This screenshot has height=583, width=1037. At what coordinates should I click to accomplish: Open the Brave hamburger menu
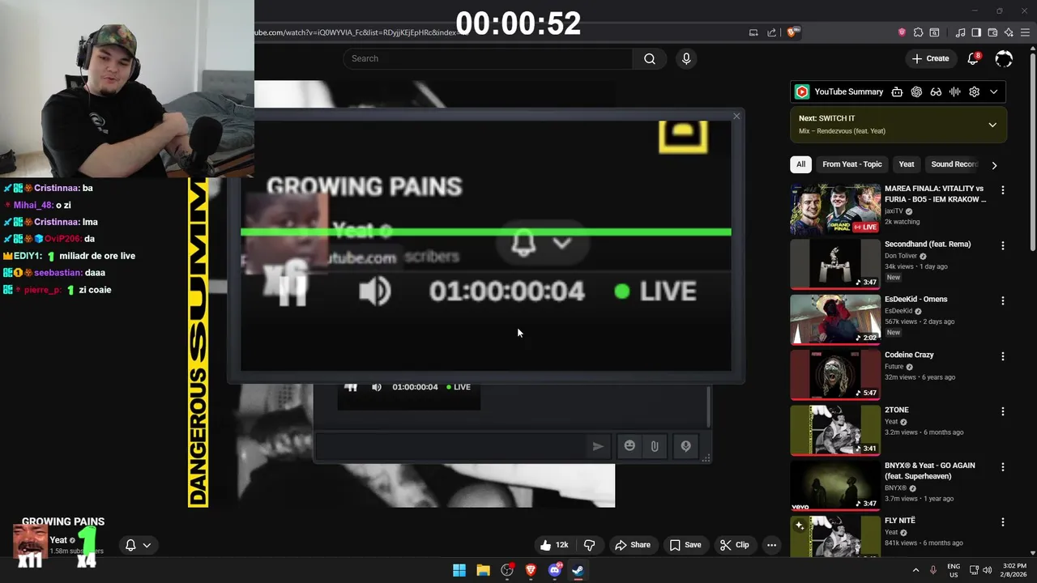1026,32
